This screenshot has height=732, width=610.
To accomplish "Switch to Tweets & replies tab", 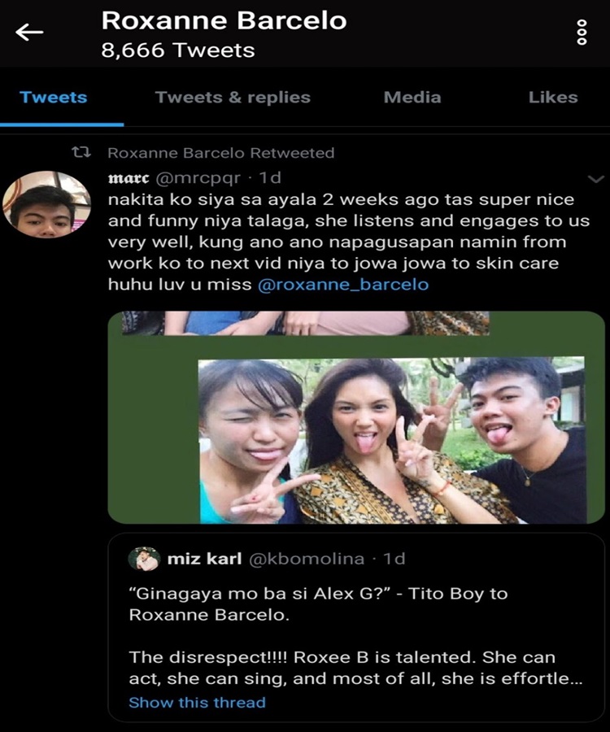I will (x=233, y=98).
